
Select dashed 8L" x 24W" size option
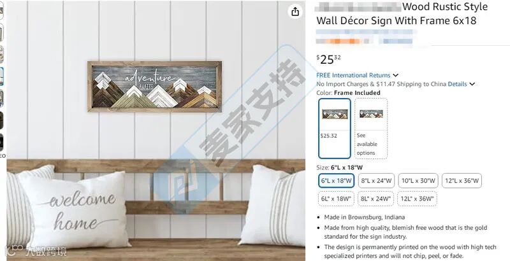(x=375, y=199)
